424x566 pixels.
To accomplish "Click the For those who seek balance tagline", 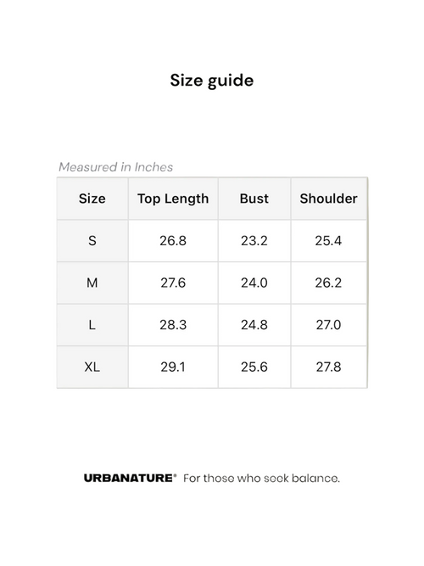I will (262, 479).
